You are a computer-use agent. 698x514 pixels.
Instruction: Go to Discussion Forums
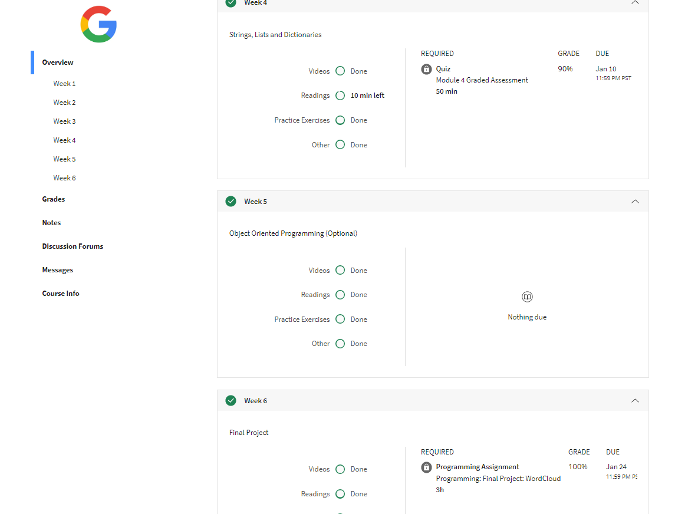73,246
